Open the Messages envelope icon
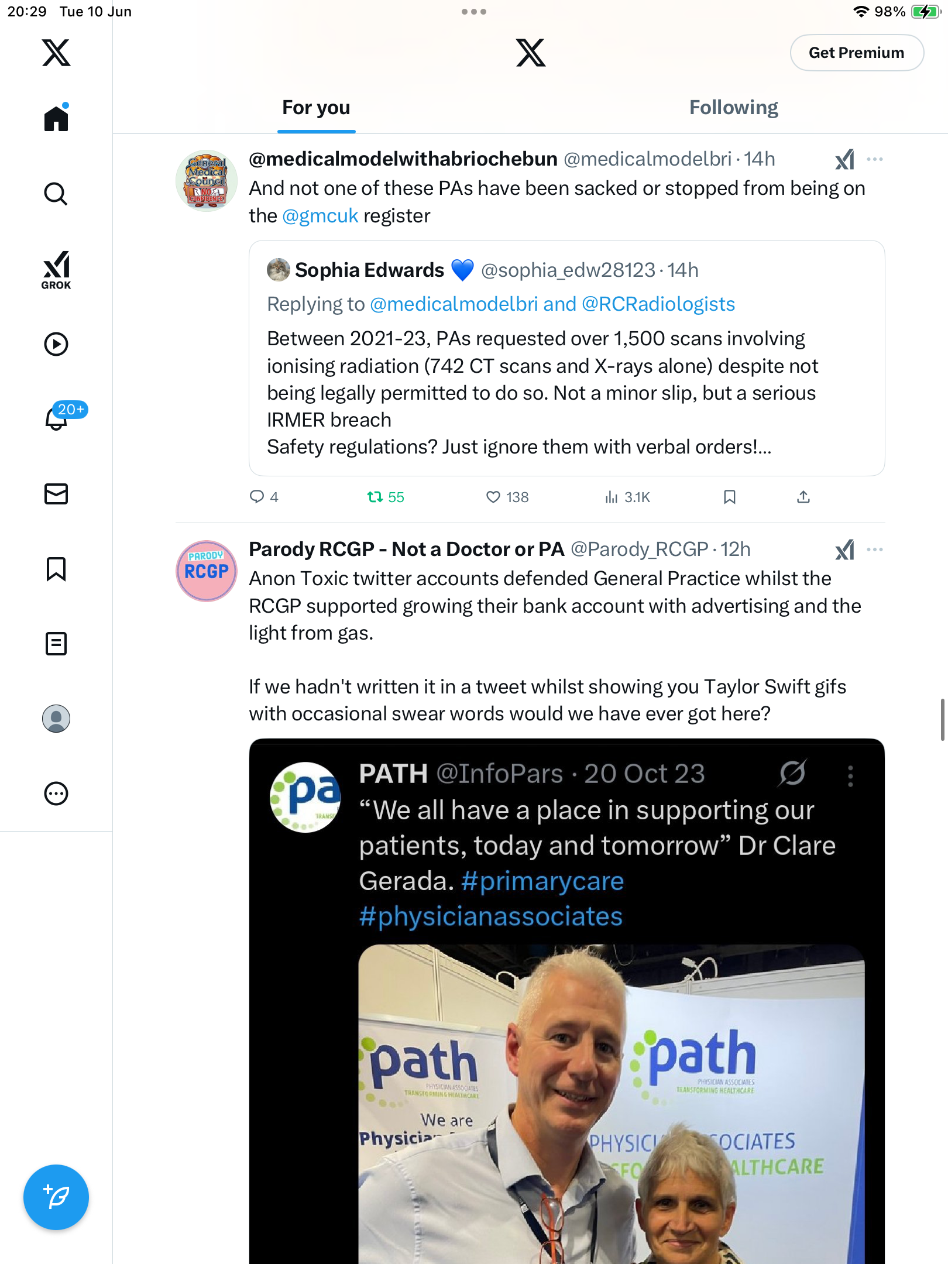Image resolution: width=948 pixels, height=1264 pixels. (56, 494)
